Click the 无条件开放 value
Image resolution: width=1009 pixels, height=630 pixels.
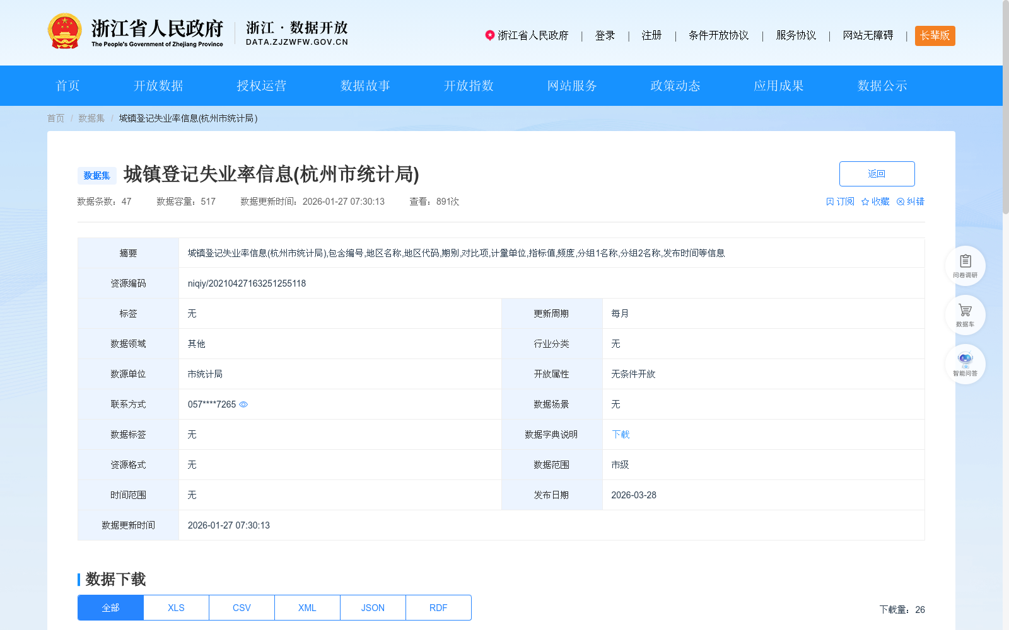point(633,374)
